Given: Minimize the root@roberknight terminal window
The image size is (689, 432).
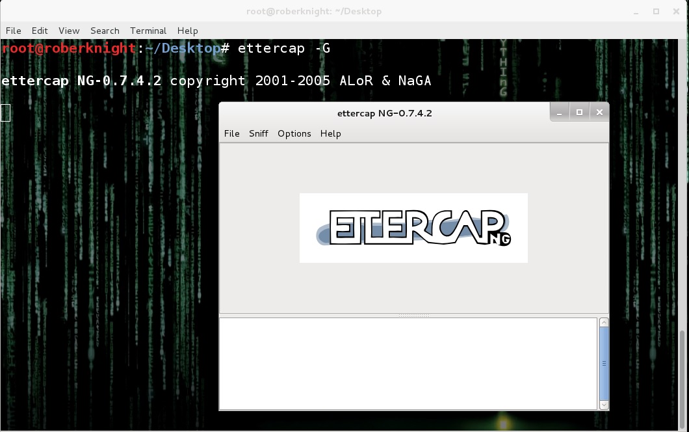Looking at the screenshot, I should tap(636, 12).
